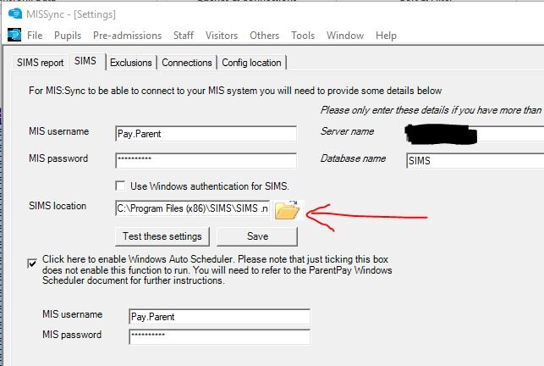Image resolution: width=544 pixels, height=366 pixels.
Task: Open the Pupils menu
Action: pyautogui.click(x=68, y=36)
